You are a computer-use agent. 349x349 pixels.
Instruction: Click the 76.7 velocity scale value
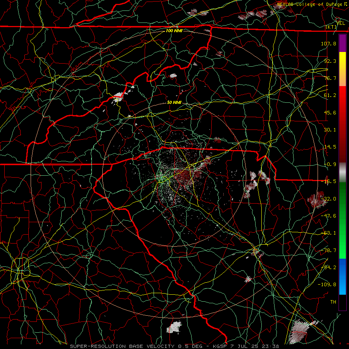330,78
